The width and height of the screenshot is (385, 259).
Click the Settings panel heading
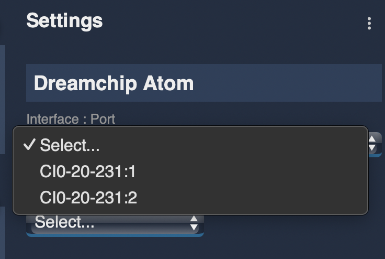pos(64,21)
